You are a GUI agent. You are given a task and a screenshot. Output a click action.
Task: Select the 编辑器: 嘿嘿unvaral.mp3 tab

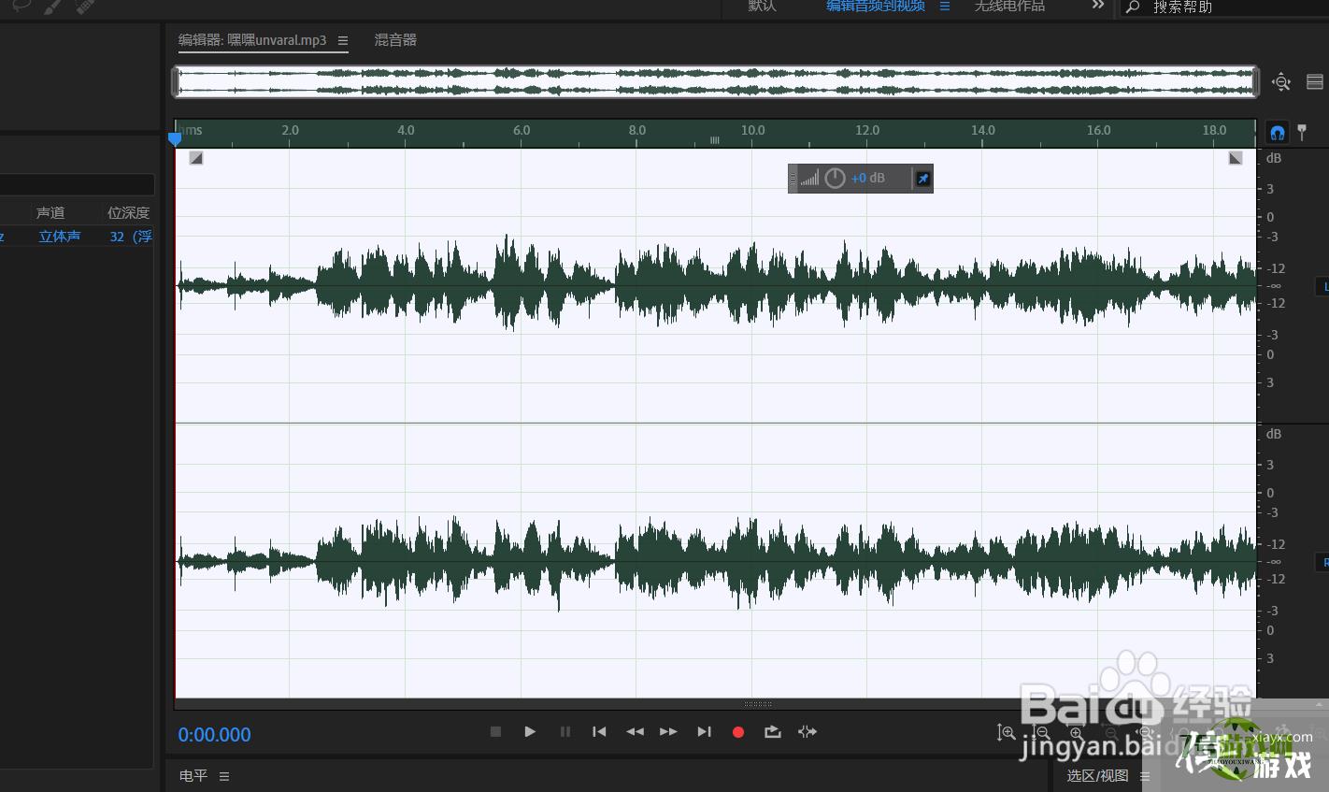(x=252, y=40)
